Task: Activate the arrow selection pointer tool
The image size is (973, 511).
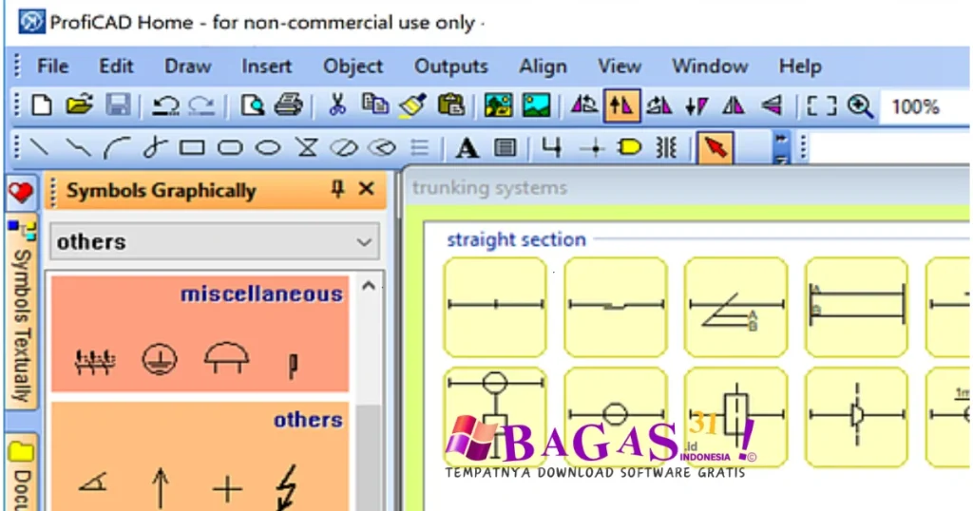Action: point(715,147)
